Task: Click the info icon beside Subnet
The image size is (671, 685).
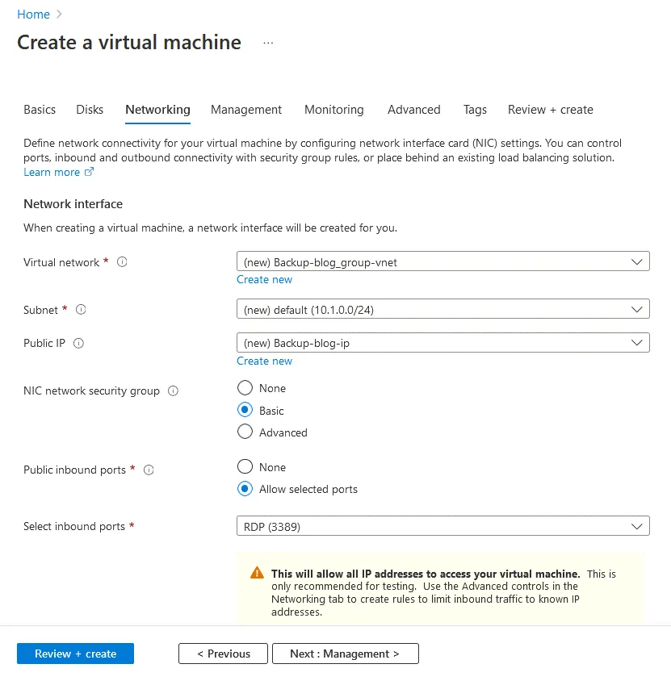Action: coord(81,310)
